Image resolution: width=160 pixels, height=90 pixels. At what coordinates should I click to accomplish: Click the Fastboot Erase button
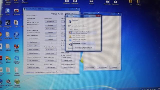coord(50,50)
